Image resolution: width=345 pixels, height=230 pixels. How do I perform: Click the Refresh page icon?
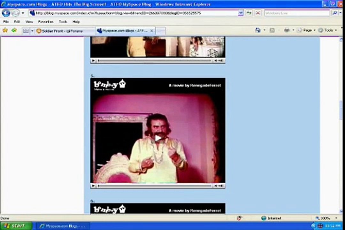pyautogui.click(x=249, y=13)
